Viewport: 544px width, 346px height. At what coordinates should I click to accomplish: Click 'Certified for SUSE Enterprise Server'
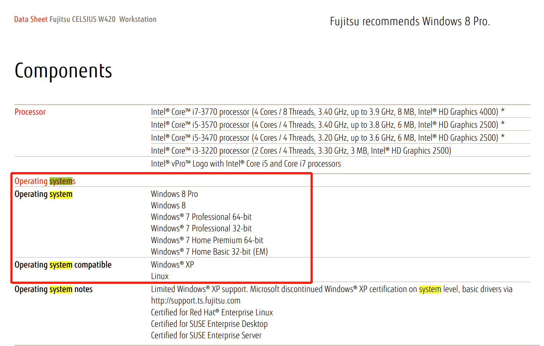(206, 335)
